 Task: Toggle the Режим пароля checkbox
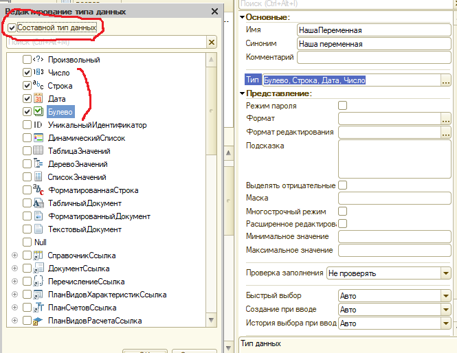click(342, 106)
